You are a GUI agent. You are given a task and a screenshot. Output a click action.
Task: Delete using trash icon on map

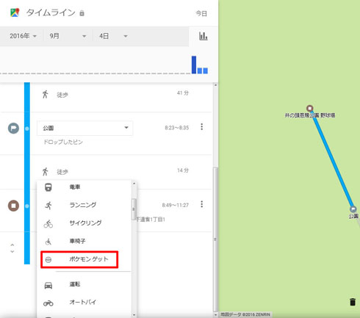(x=353, y=302)
